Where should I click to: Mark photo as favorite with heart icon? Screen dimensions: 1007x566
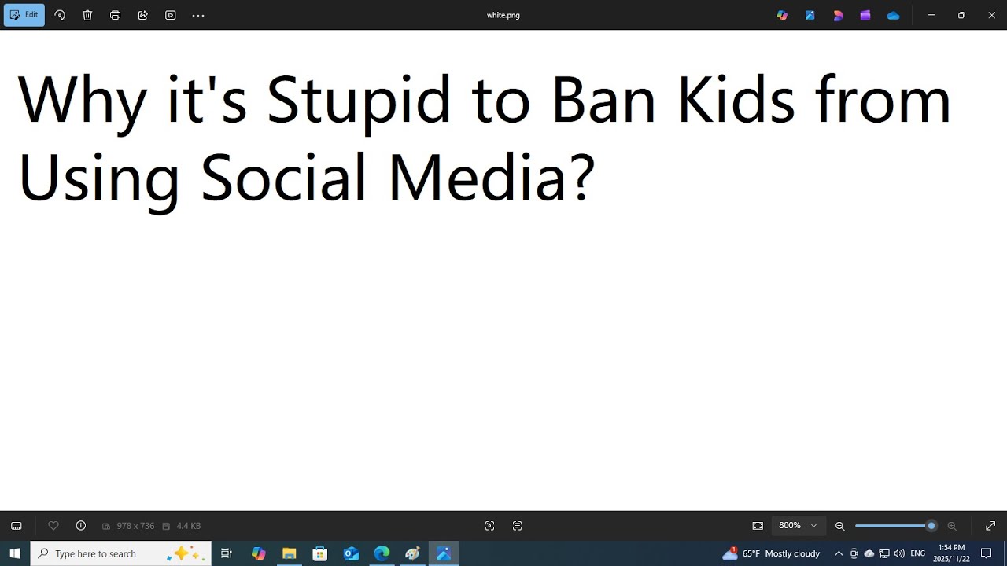[53, 526]
